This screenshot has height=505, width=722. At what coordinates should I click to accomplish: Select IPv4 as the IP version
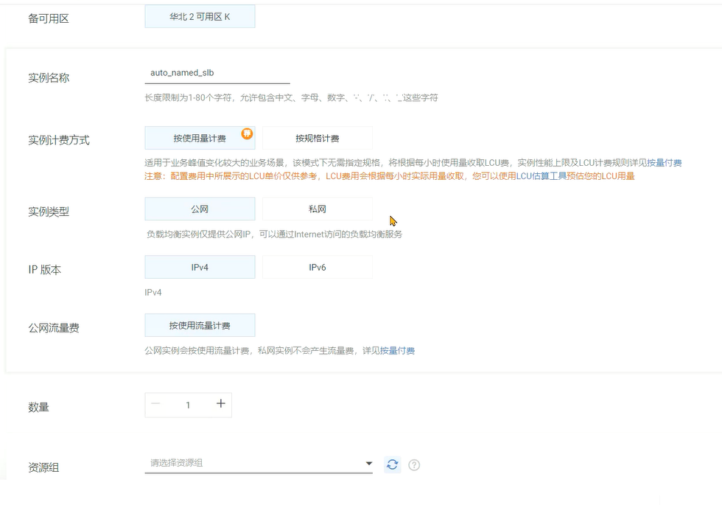coord(199,266)
